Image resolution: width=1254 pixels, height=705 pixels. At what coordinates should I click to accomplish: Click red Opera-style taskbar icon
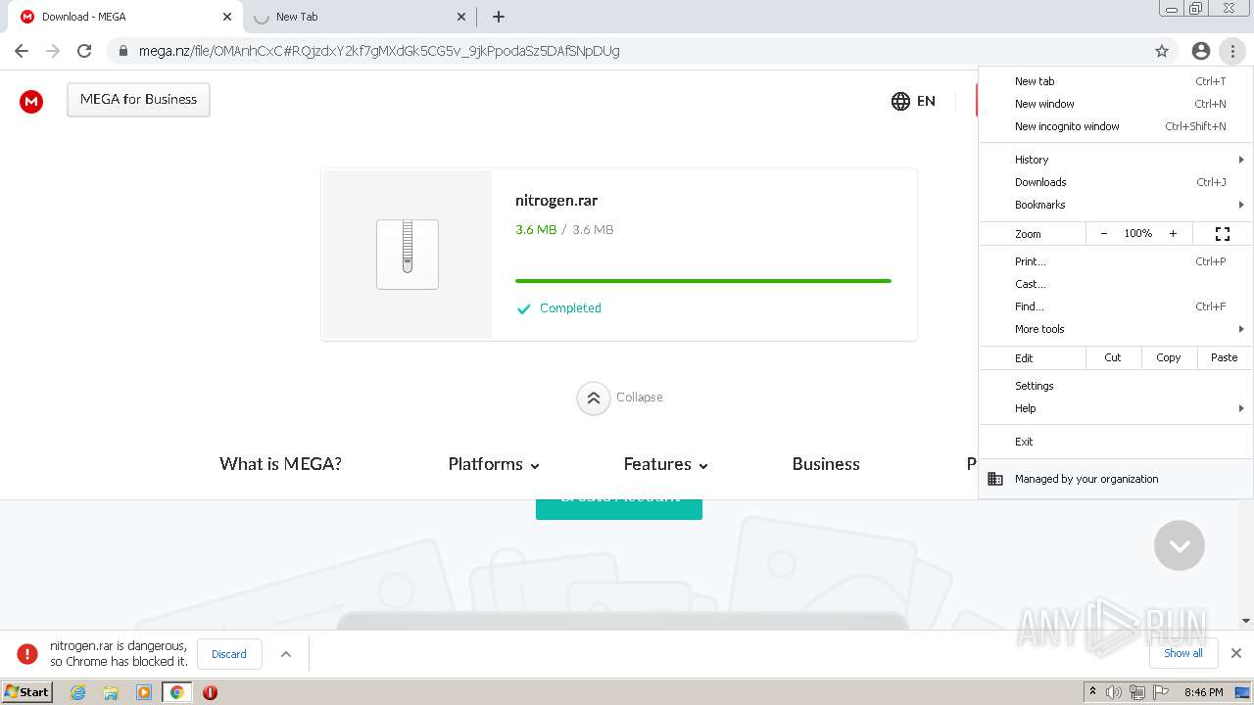(x=210, y=692)
